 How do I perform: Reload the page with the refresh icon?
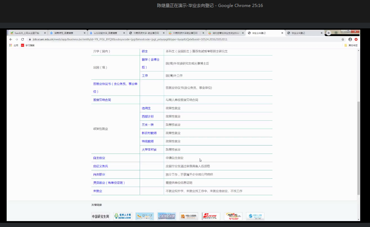(x=22, y=40)
